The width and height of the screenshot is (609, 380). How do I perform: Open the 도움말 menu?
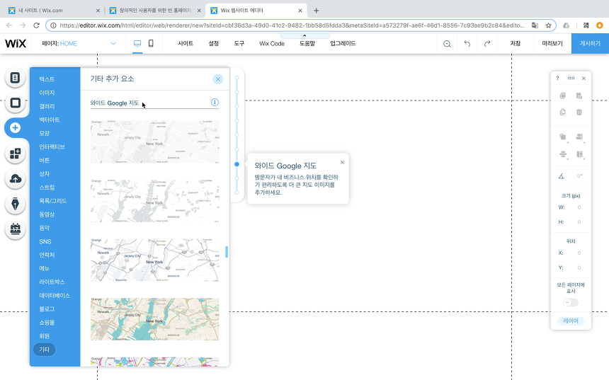click(x=307, y=43)
